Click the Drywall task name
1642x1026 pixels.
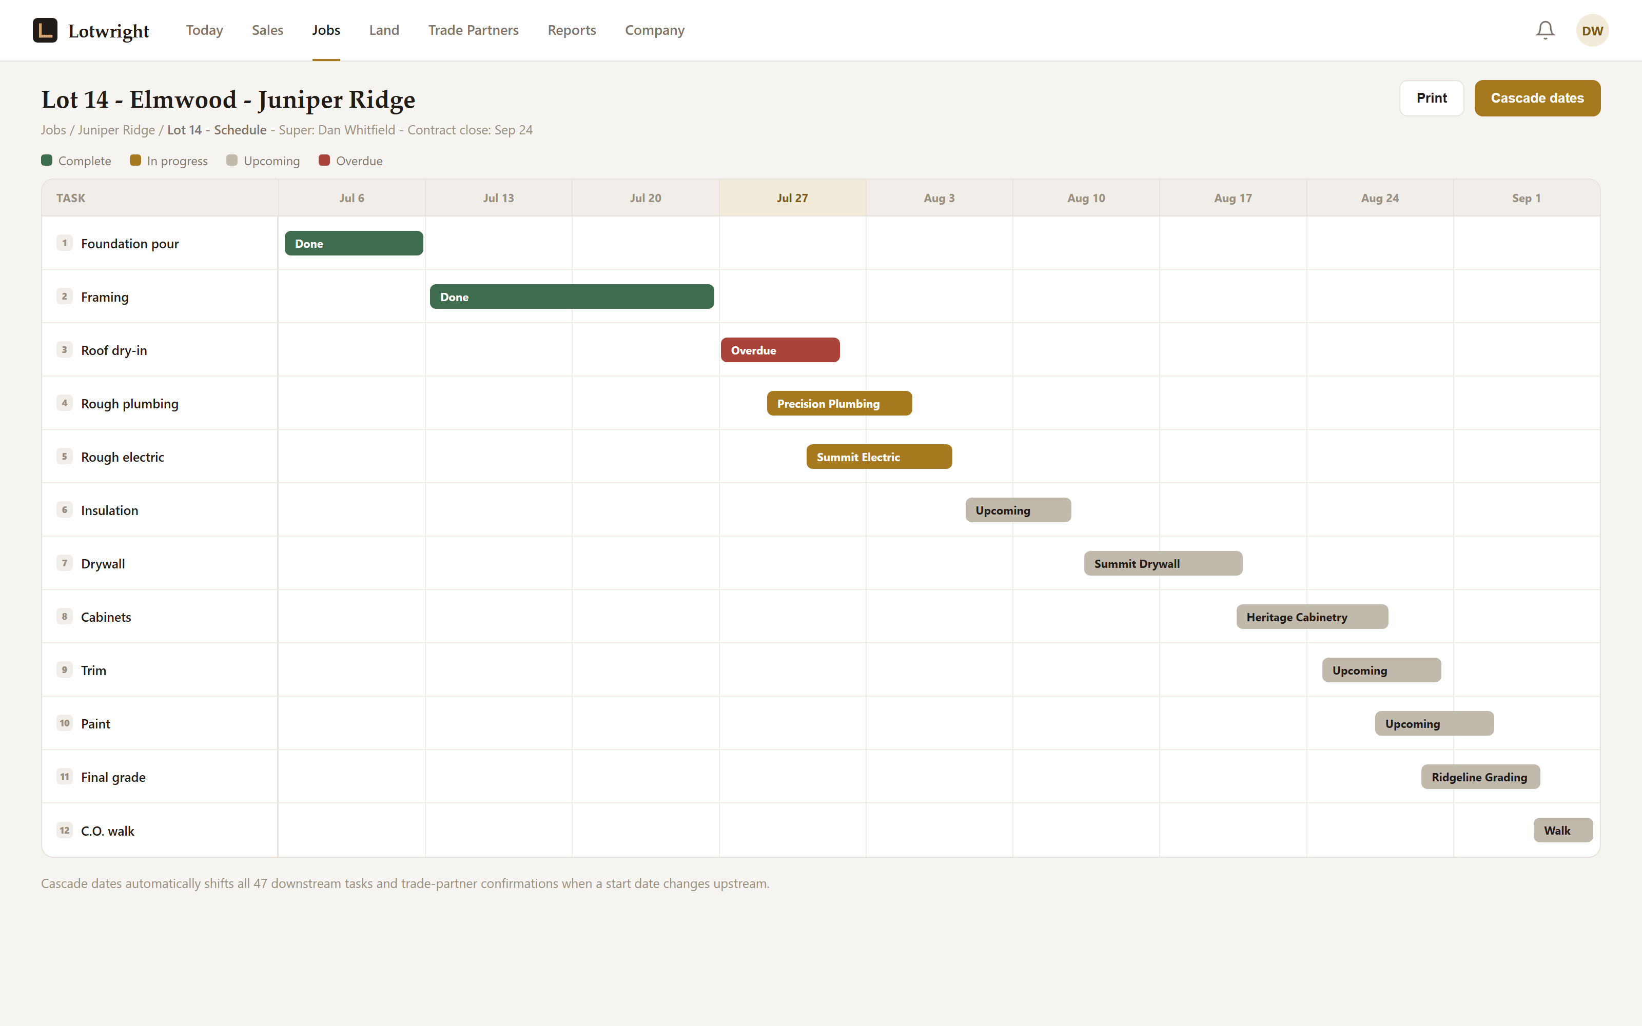(x=103, y=564)
